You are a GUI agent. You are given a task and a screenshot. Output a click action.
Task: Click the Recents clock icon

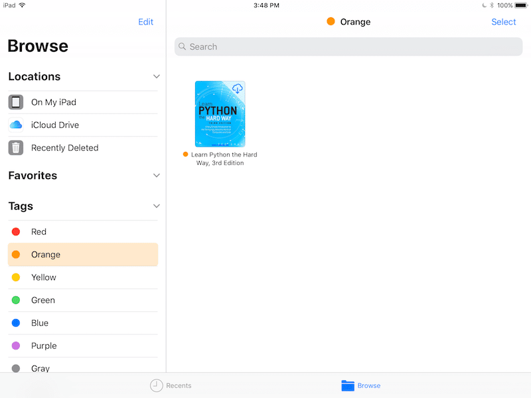[x=157, y=385]
